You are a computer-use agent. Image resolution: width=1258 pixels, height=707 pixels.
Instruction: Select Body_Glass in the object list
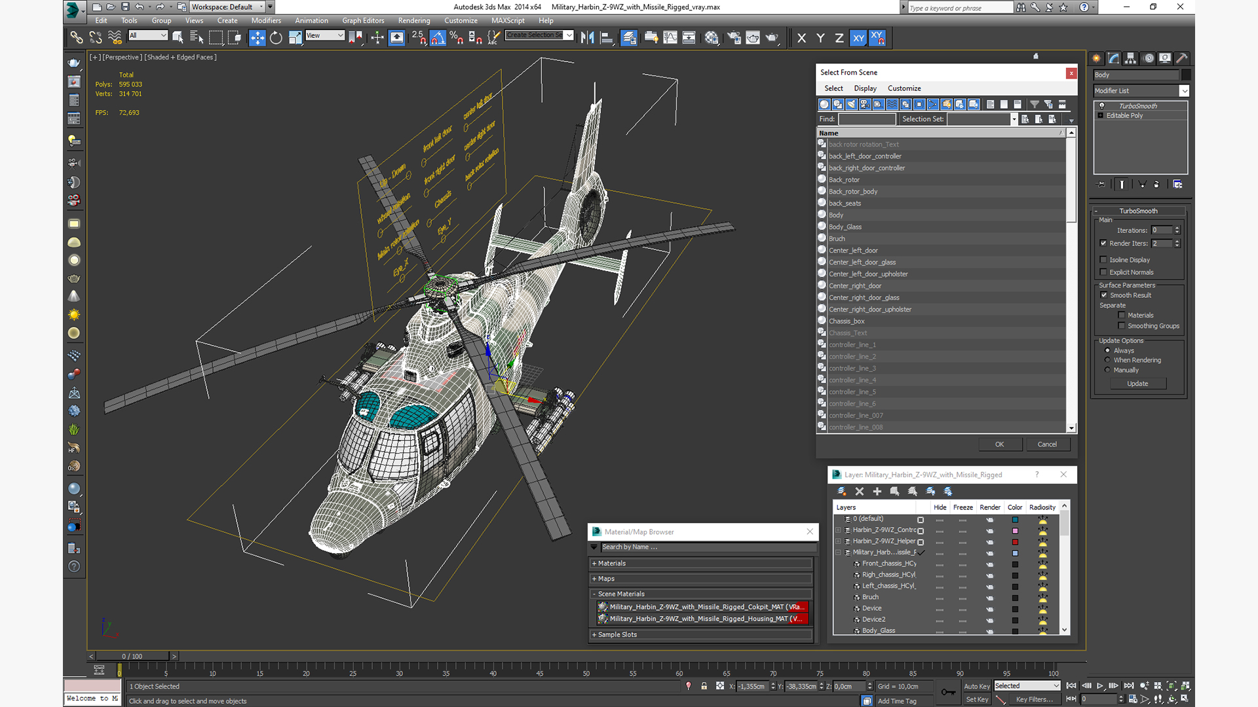(x=845, y=227)
